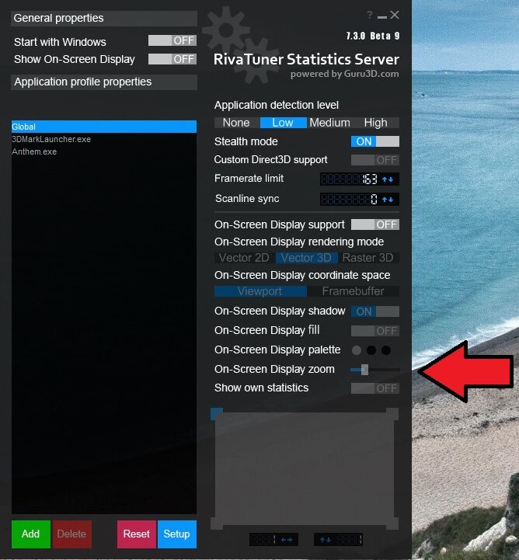Select Anthem.exe profile
519x560 pixels.
pos(104,151)
